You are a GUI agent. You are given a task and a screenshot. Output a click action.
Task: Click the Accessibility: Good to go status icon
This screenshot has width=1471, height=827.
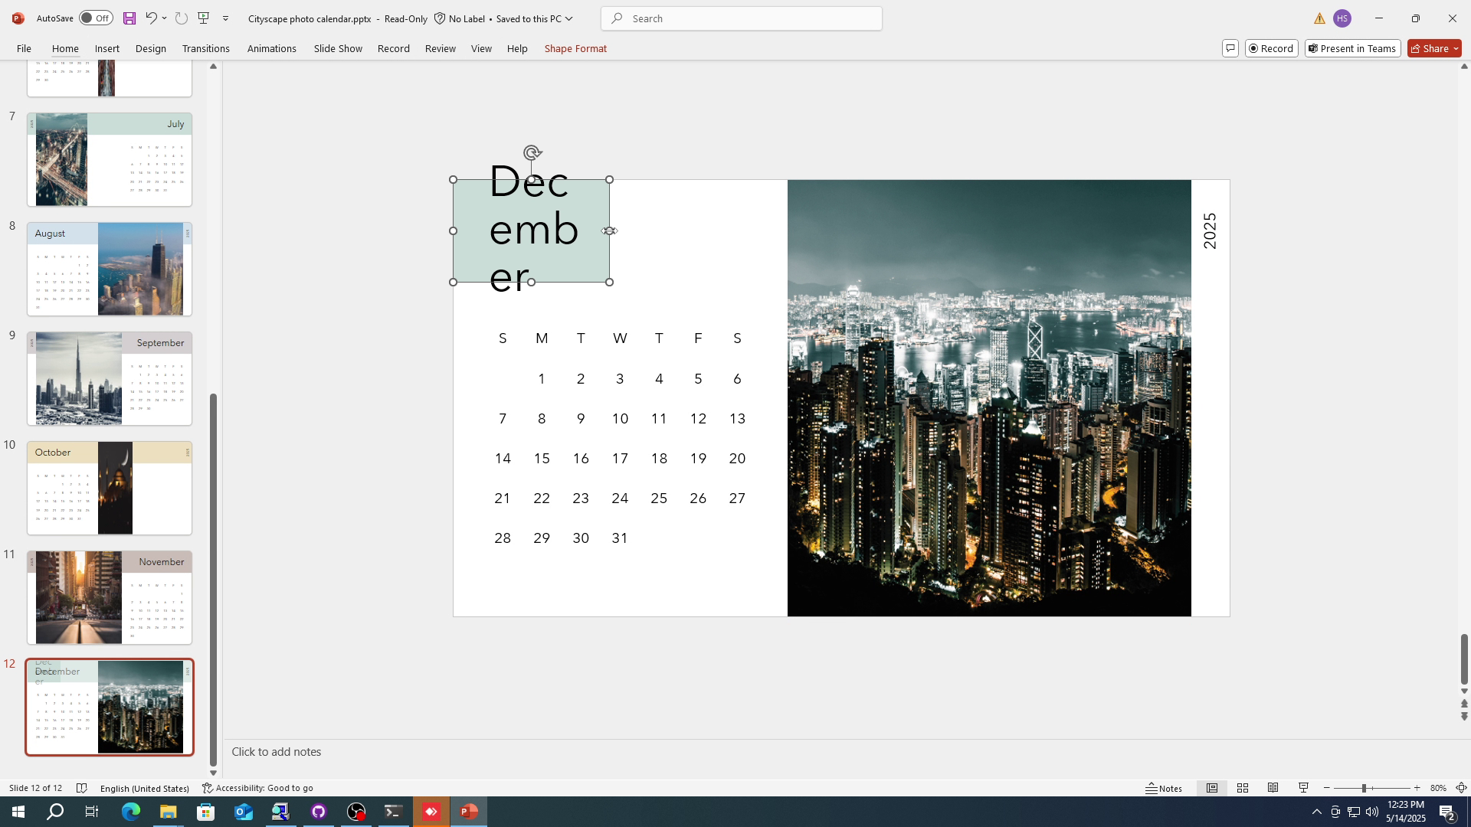tap(257, 787)
